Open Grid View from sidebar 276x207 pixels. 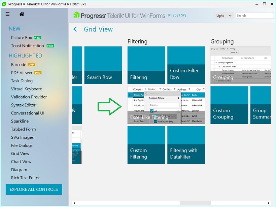[x=20, y=154]
